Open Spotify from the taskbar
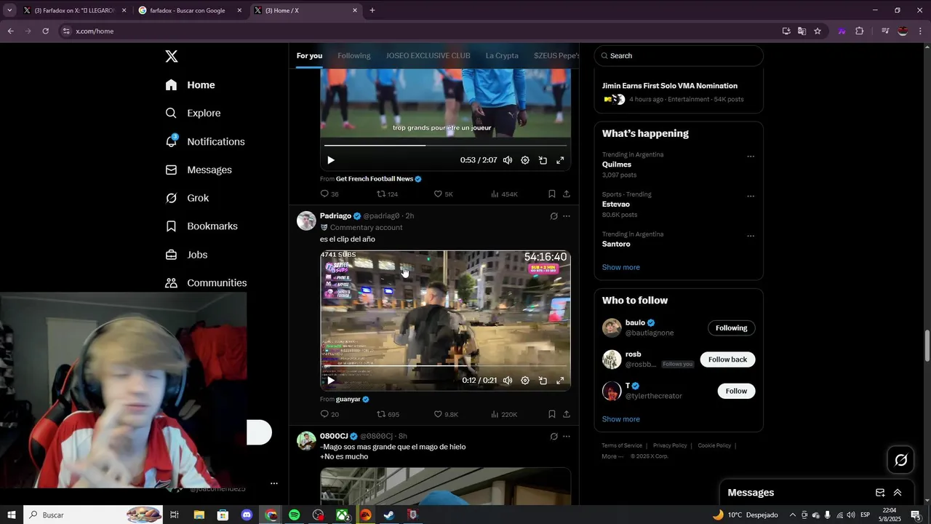 pyautogui.click(x=295, y=515)
